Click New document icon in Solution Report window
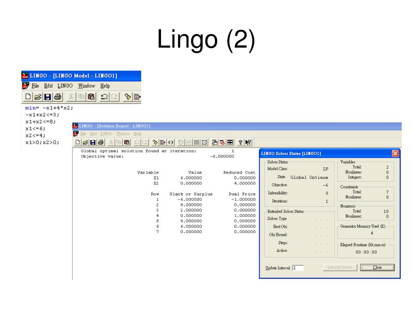The image size is (413, 310). (x=77, y=142)
